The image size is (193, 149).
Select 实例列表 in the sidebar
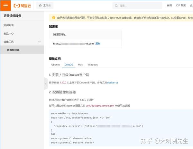[x=9, y=25]
